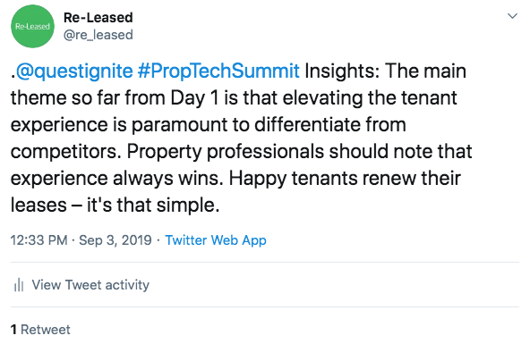Viewport: 530px width, 344px height.
Task: Open View Tweet activity
Action: [90, 285]
